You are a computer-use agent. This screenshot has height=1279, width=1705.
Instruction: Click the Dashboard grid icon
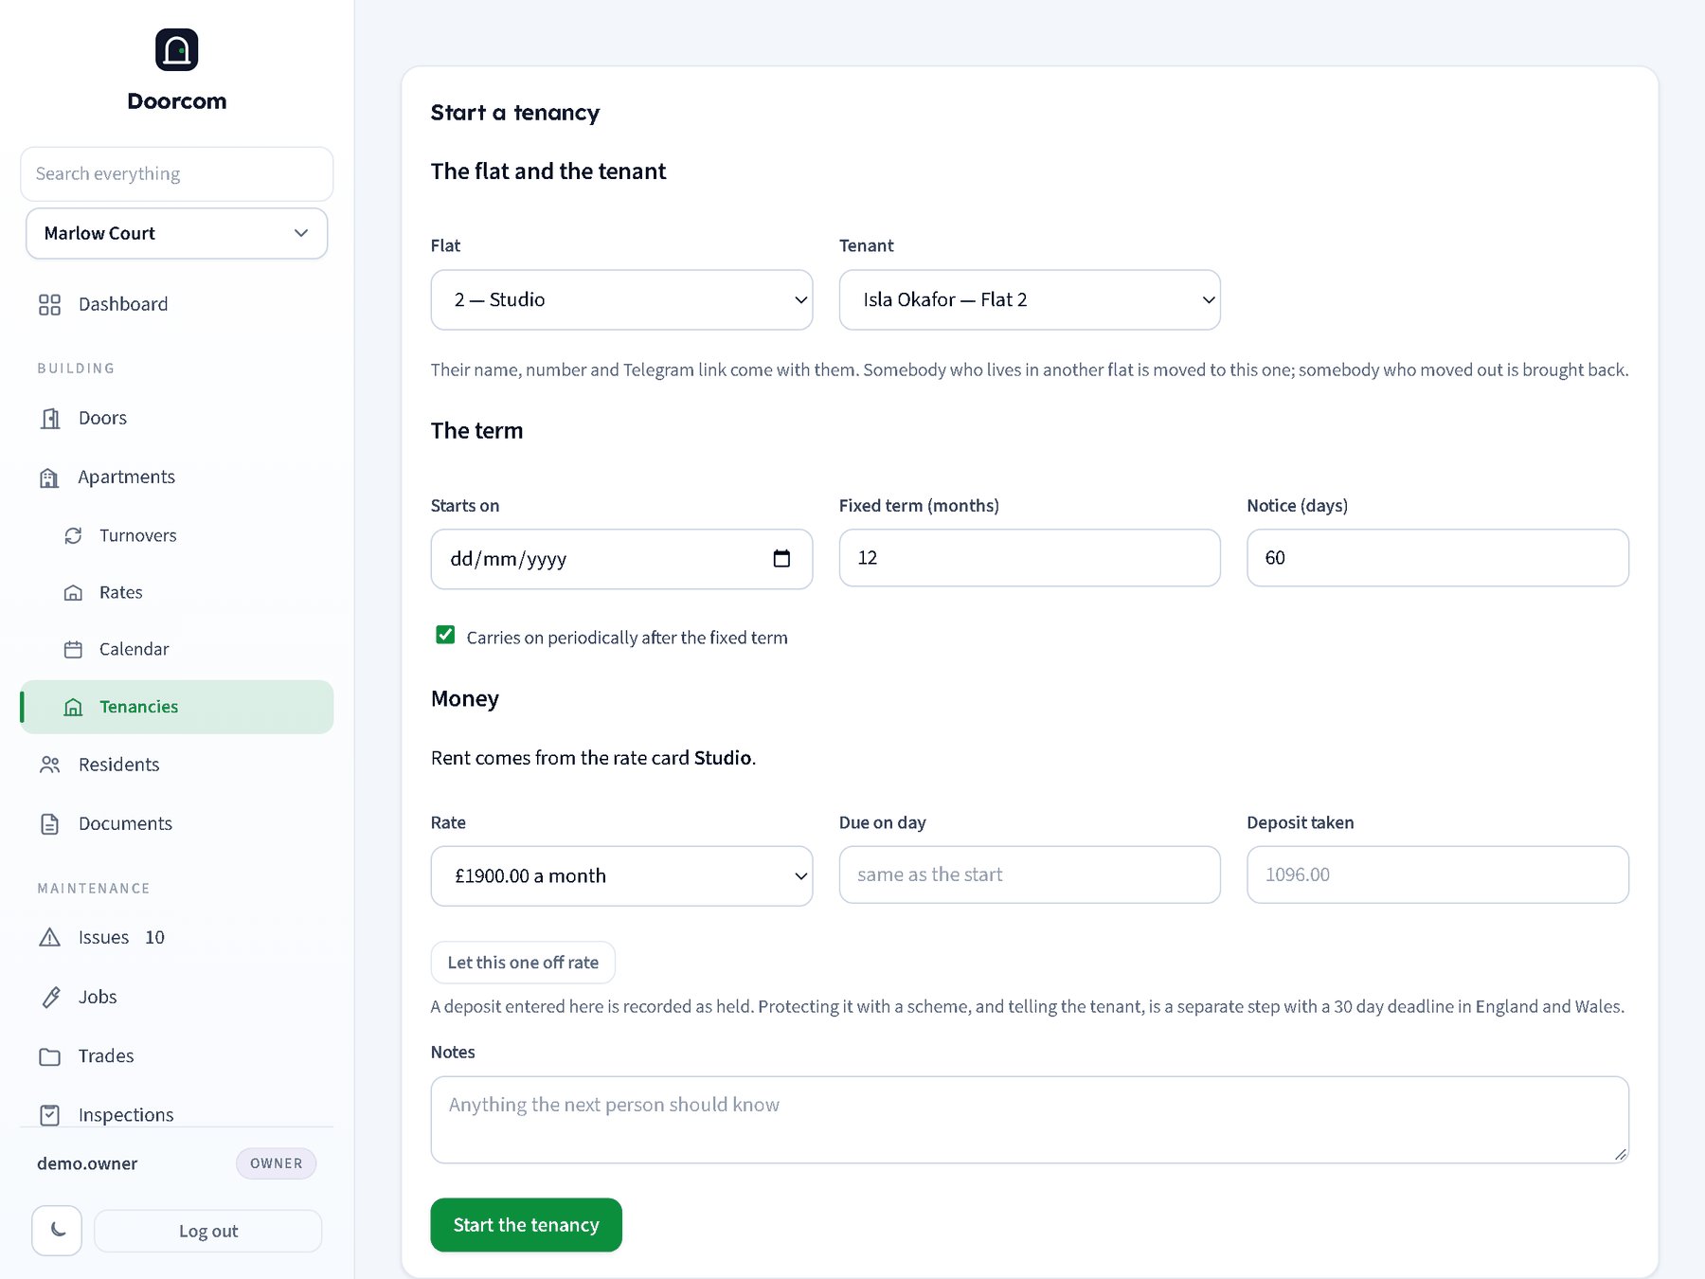(x=49, y=304)
